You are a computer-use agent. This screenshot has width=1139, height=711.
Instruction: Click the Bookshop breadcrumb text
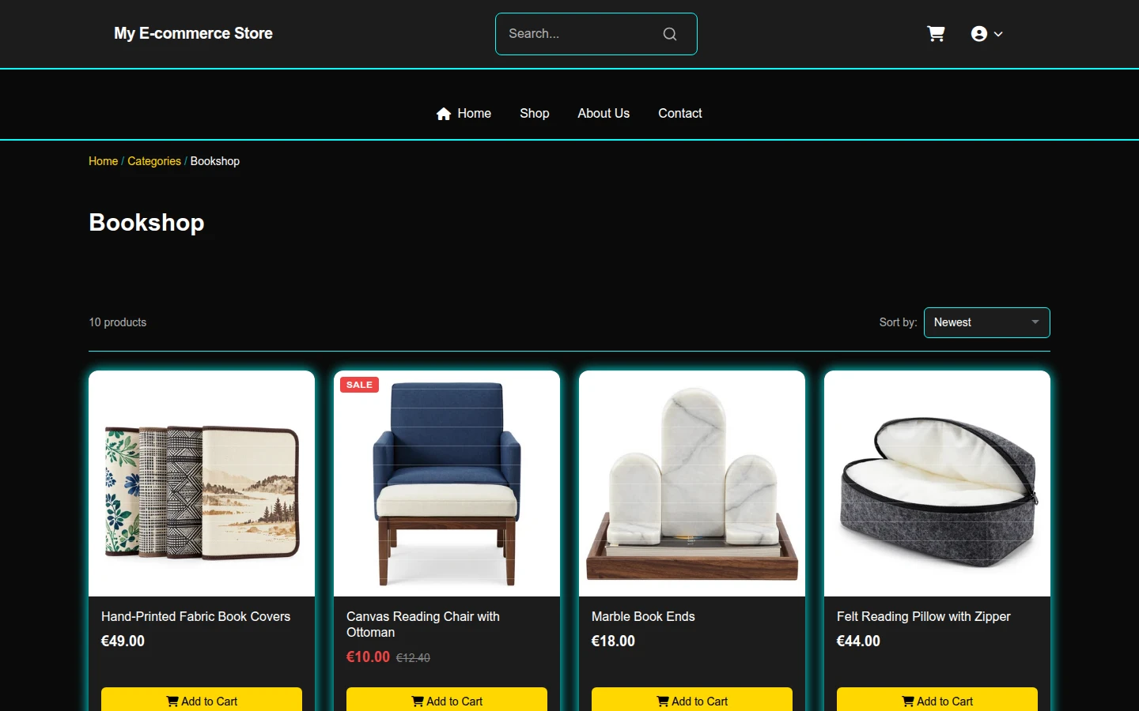[215, 161]
